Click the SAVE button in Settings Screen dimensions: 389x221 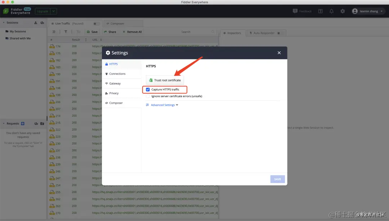coord(278,179)
